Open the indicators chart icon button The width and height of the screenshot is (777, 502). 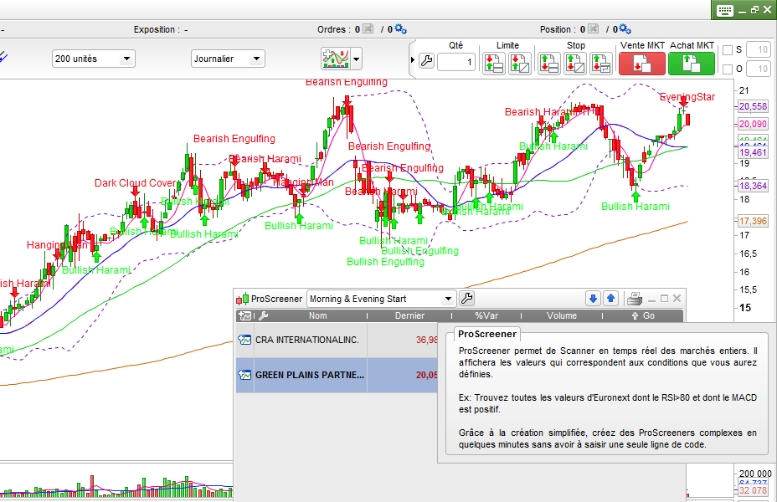click(336, 59)
